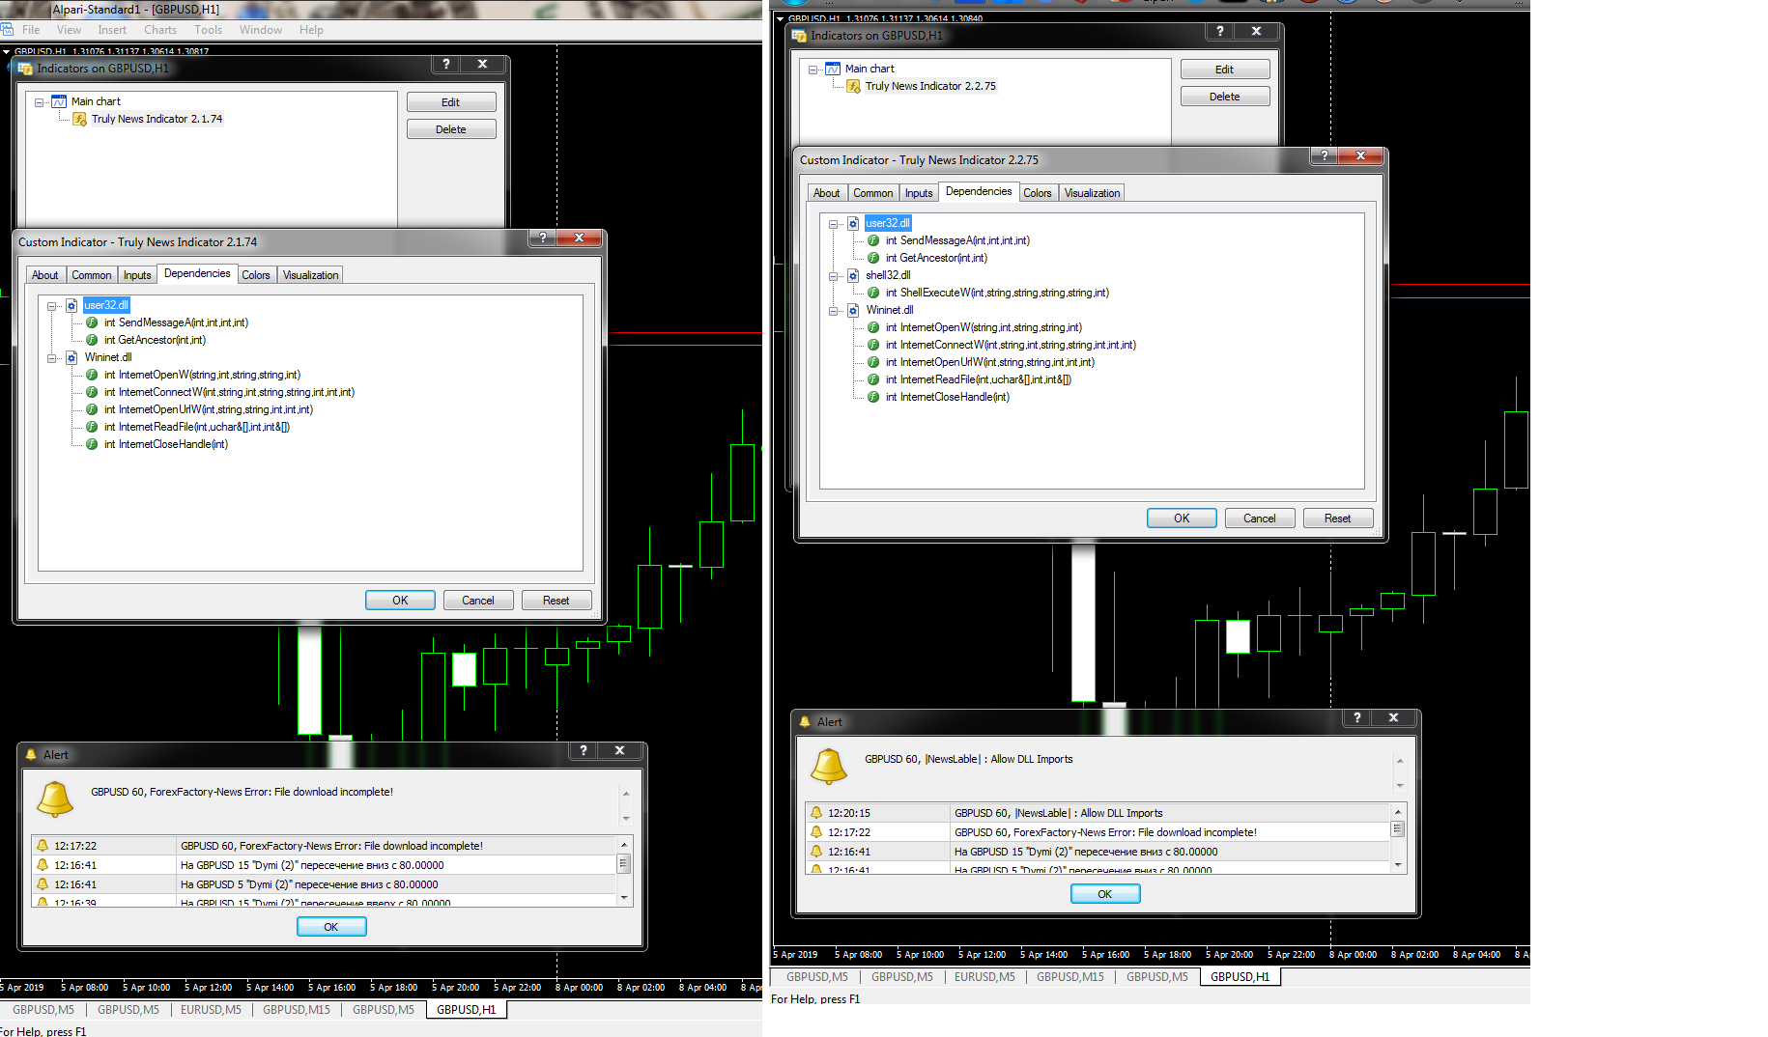Open the EURUSD,M5 chart tab in left window
Viewport: 1768px width, 1037px height.
(211, 1010)
